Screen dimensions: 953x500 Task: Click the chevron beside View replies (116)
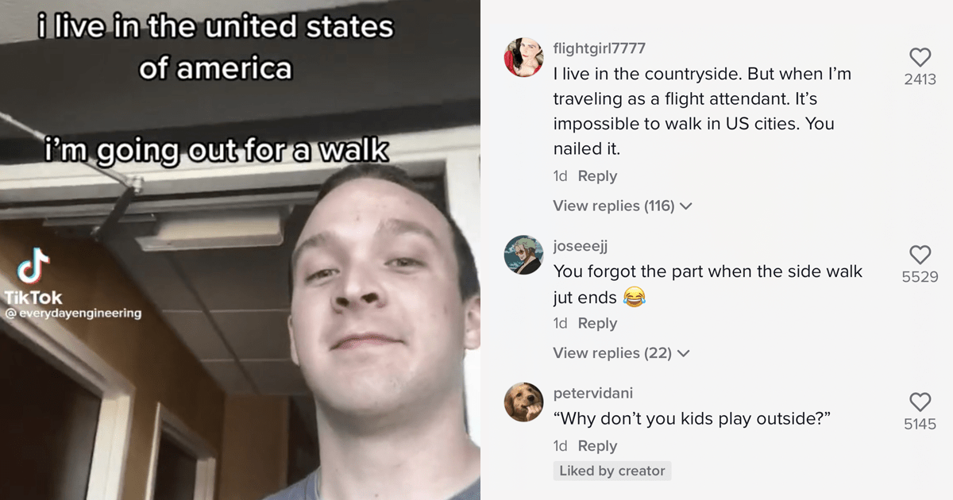pyautogui.click(x=686, y=206)
